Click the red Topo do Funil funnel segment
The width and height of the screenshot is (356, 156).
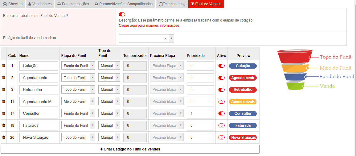click(x=294, y=56)
